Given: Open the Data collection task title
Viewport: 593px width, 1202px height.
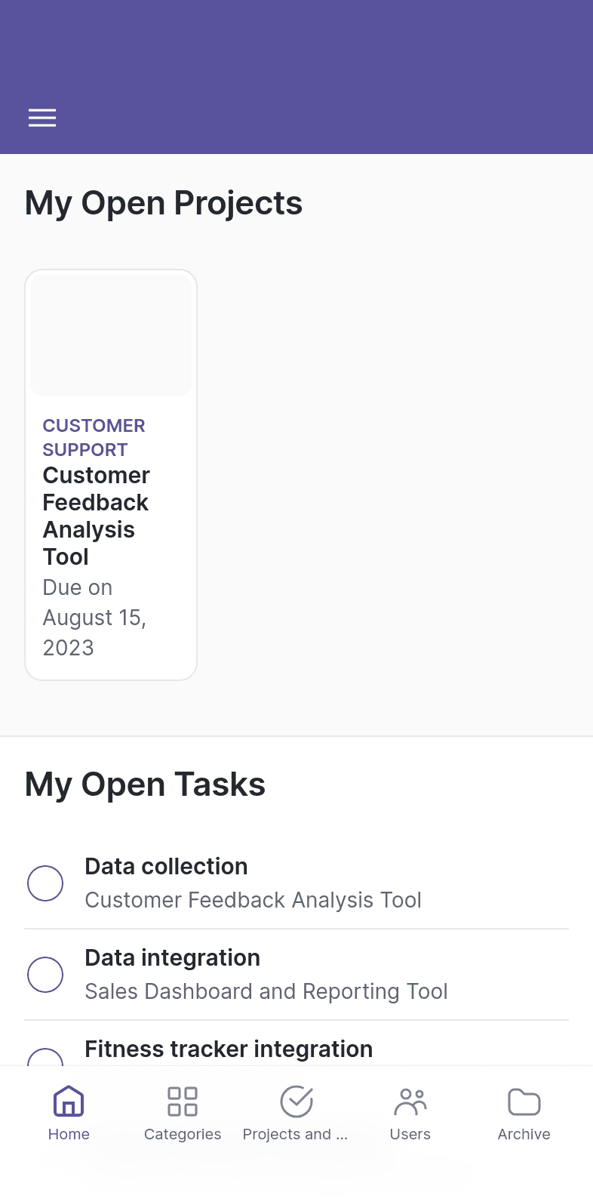Looking at the screenshot, I should click(x=166, y=867).
